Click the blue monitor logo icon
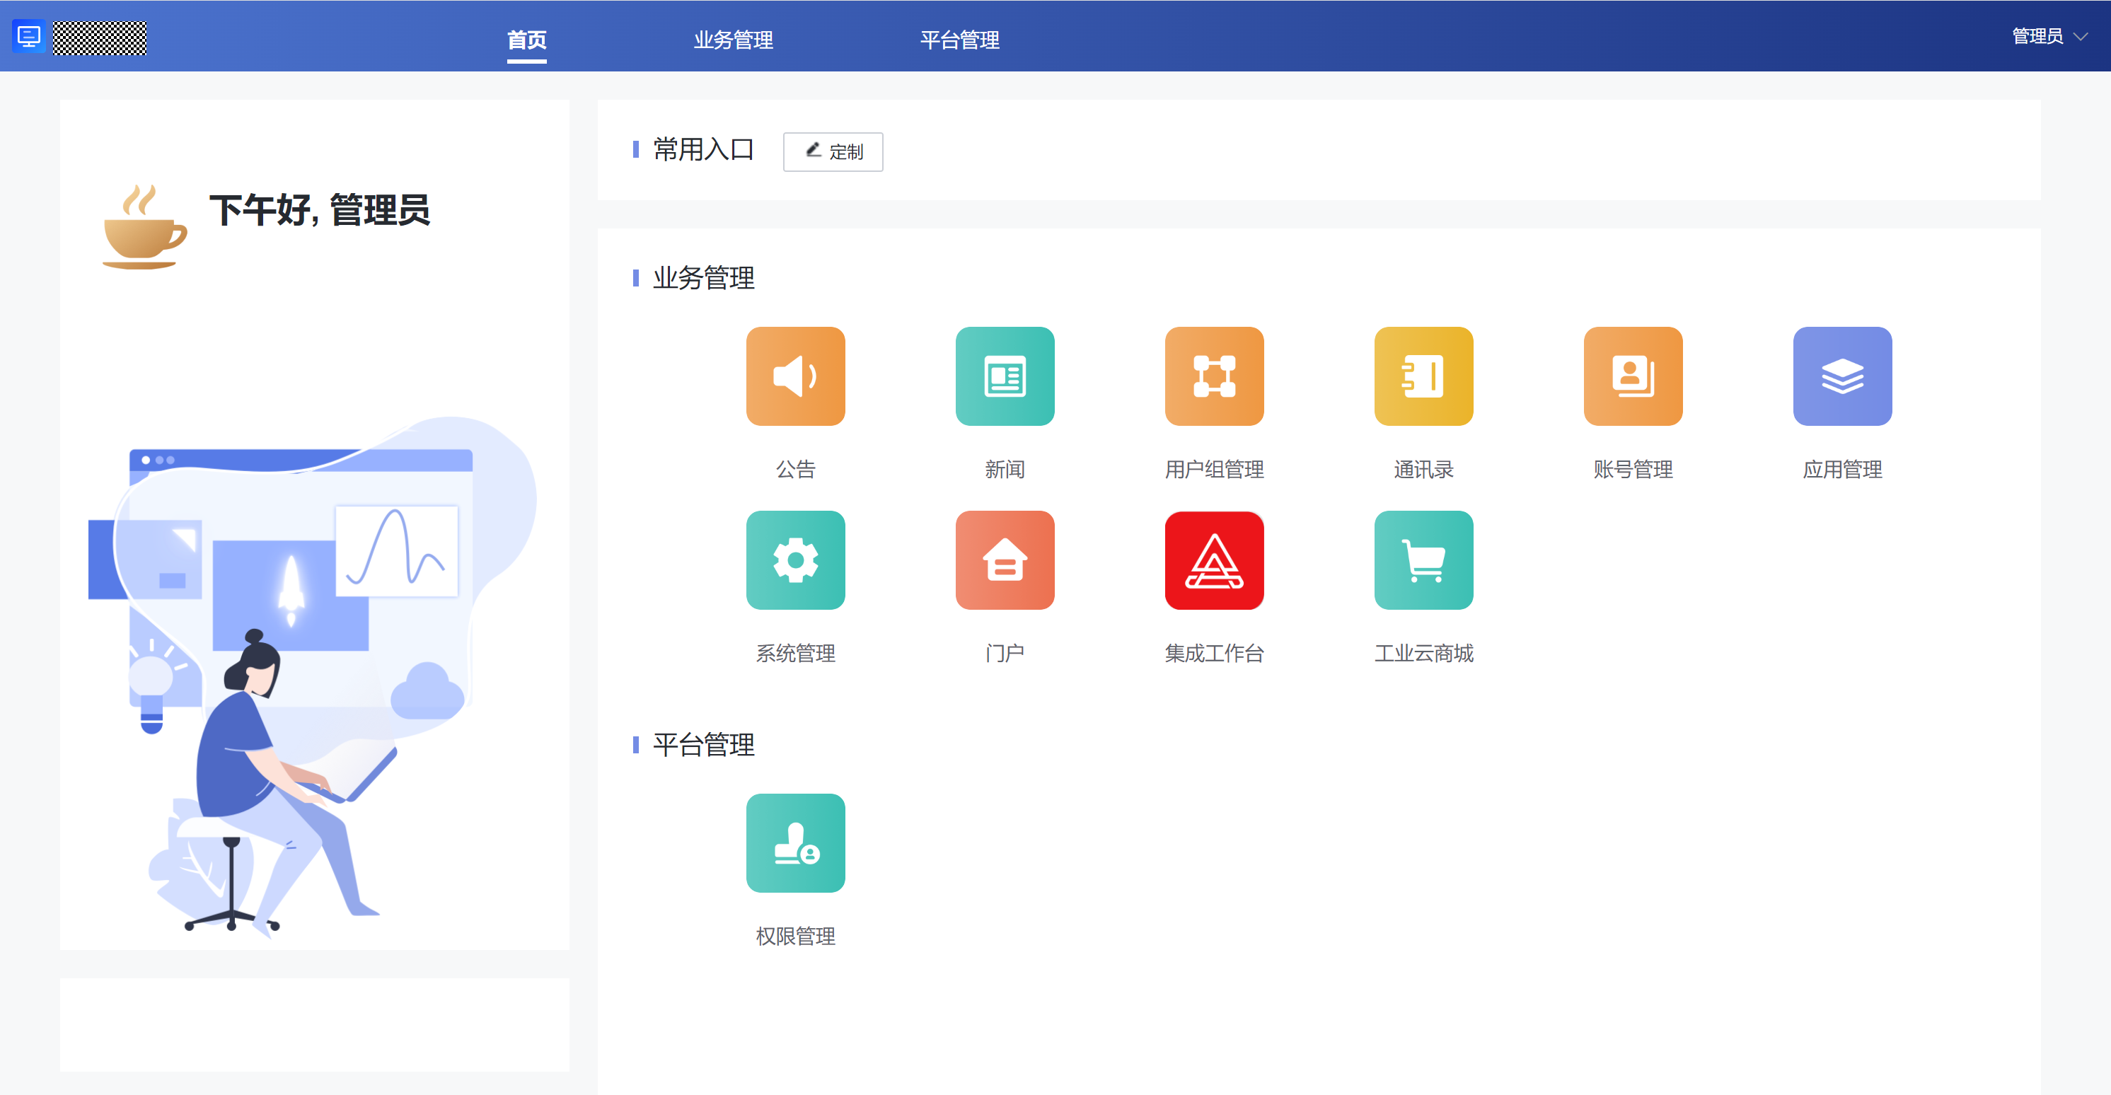Viewport: 2111px width, 1095px height. tap(29, 36)
